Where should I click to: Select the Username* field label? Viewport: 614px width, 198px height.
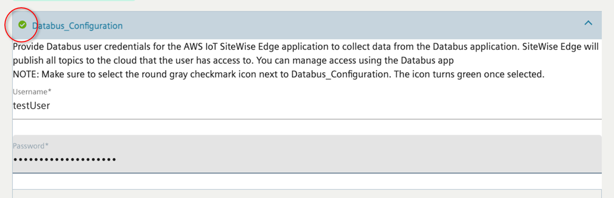32,92
